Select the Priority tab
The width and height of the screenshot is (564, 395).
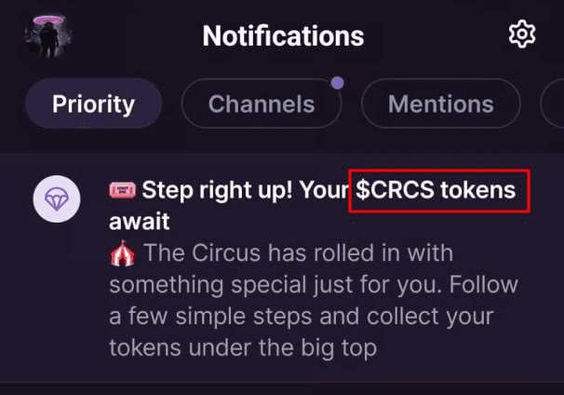click(93, 103)
